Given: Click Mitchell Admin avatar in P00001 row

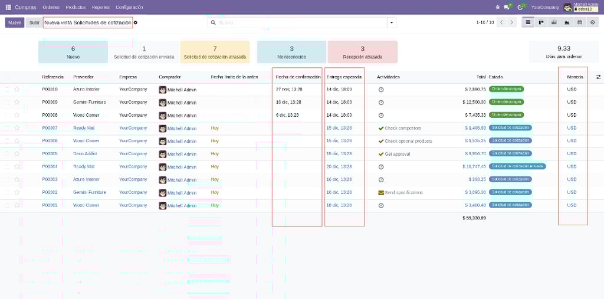Looking at the screenshot, I should click(x=163, y=205).
